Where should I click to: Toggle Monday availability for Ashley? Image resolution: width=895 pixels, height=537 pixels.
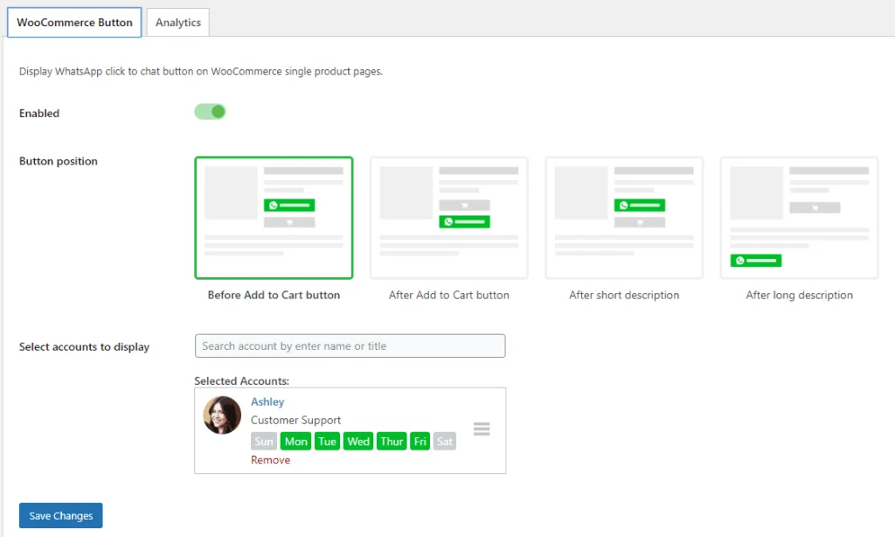click(295, 441)
